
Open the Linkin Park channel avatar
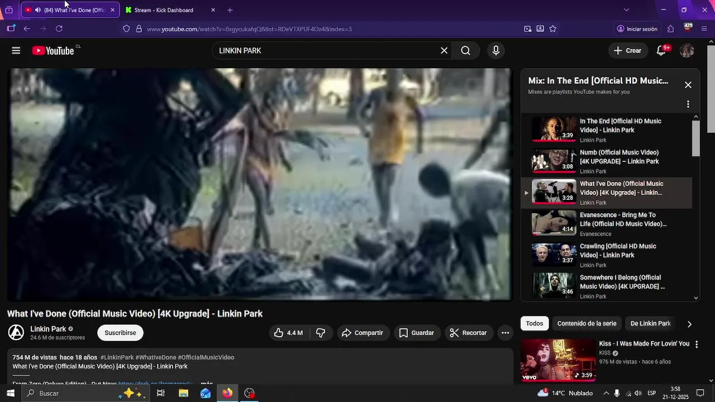point(16,333)
